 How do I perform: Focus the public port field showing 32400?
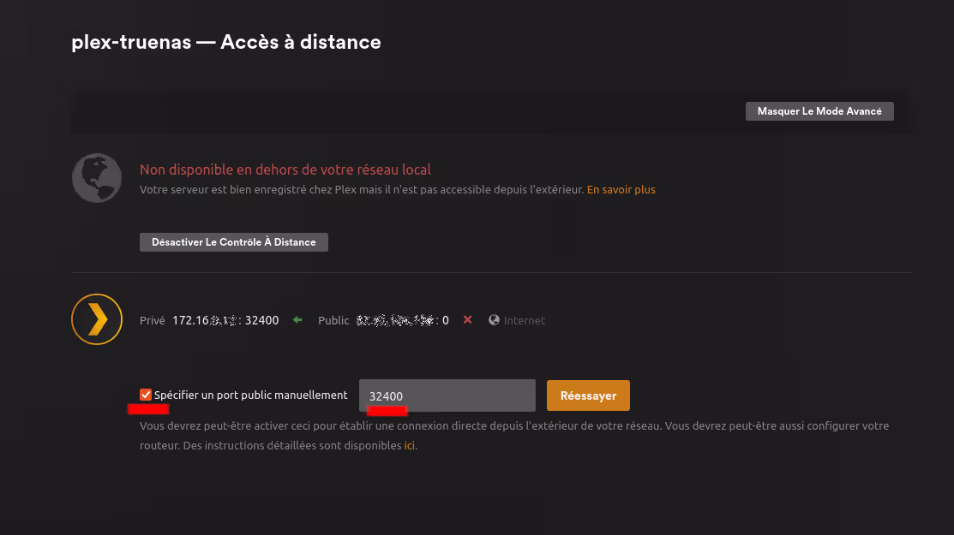pyautogui.click(x=447, y=395)
